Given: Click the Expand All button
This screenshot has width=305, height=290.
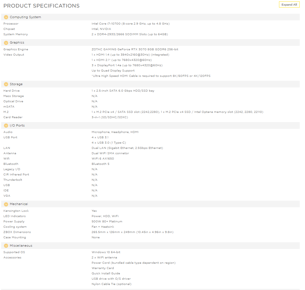Looking at the screenshot, I should (x=289, y=4).
